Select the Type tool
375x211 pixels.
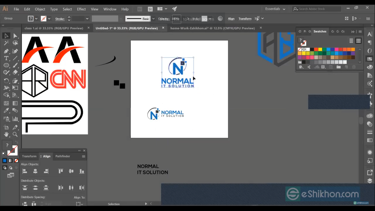(x=6, y=58)
